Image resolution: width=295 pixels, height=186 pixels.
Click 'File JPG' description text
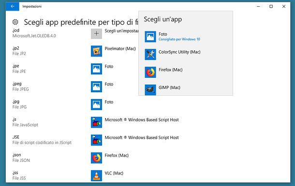[19, 107]
